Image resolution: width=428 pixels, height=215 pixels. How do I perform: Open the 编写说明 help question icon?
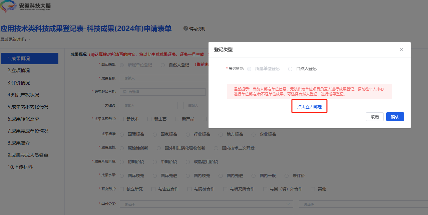click(186, 29)
